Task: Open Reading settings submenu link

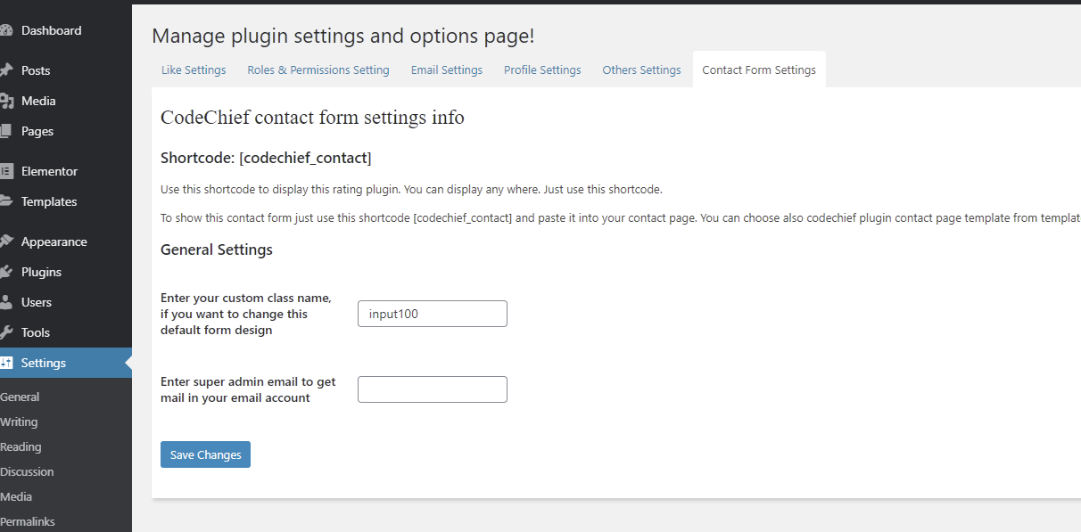Action: [x=21, y=446]
